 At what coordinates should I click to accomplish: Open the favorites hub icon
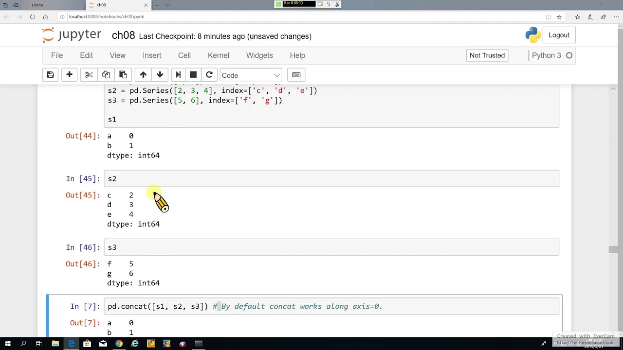578,17
